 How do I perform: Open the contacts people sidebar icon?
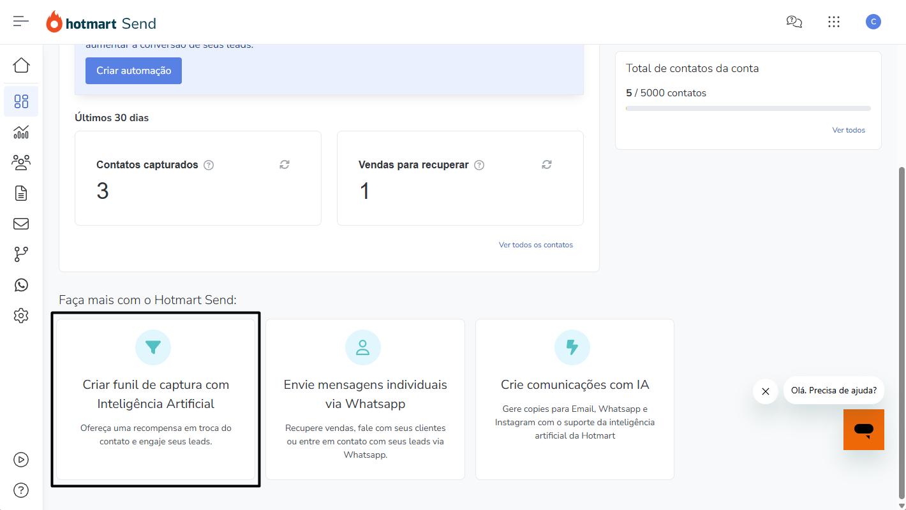[21, 163]
